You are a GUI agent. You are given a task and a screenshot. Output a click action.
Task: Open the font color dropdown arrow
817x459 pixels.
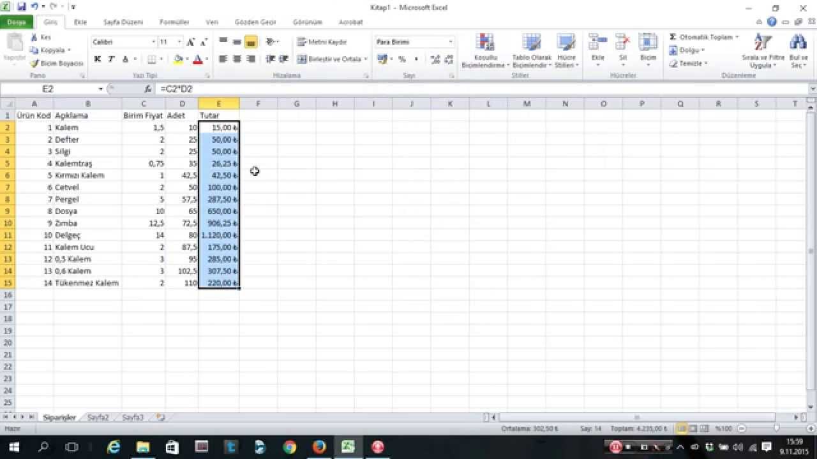pos(207,59)
